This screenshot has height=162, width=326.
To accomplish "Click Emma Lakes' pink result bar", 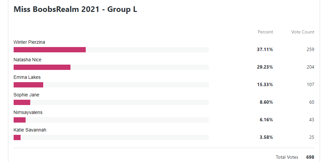I will pos(29,85).
